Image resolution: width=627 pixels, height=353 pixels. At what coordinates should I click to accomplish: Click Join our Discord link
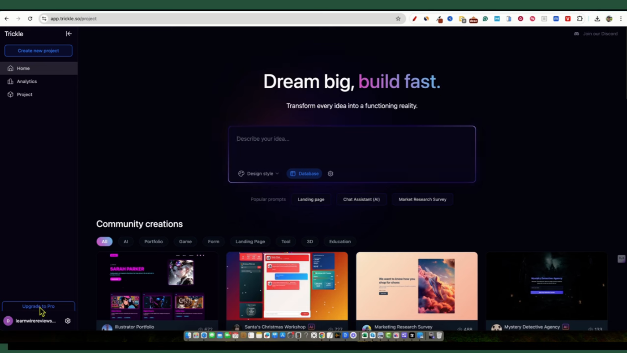(600, 34)
